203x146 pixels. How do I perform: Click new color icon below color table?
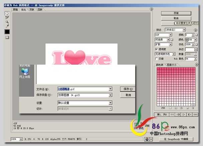187,108
